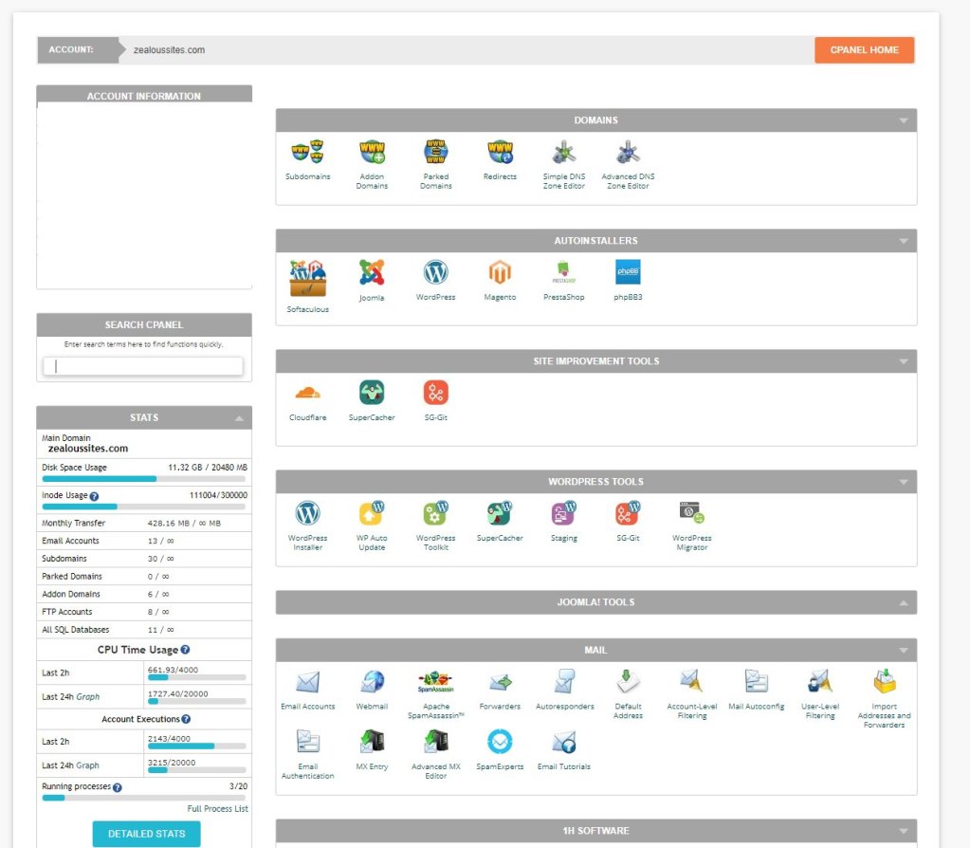
Task: Open SuperCacher in Site Improvement Tools
Action: [372, 393]
